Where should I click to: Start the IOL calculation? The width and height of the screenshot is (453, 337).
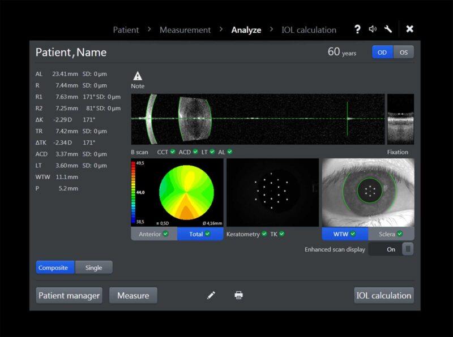[384, 295]
